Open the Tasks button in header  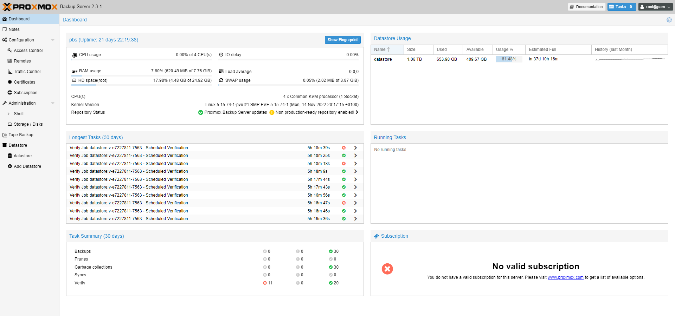point(622,7)
